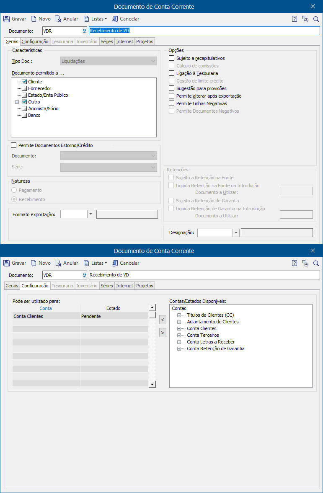The height and width of the screenshot is (493, 323).
Task: Click the Cancelar icon in the lower window
Action: pyautogui.click(x=115, y=263)
